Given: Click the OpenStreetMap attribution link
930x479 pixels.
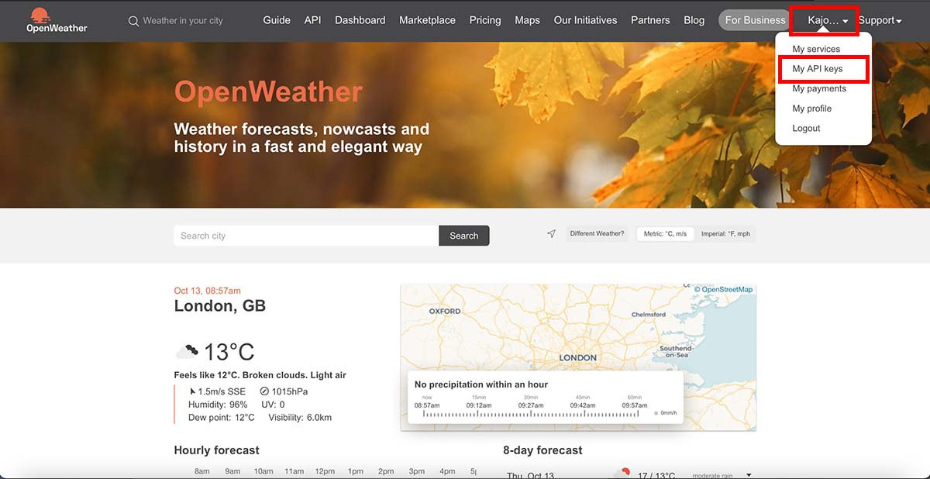Looking at the screenshot, I should click(x=727, y=289).
